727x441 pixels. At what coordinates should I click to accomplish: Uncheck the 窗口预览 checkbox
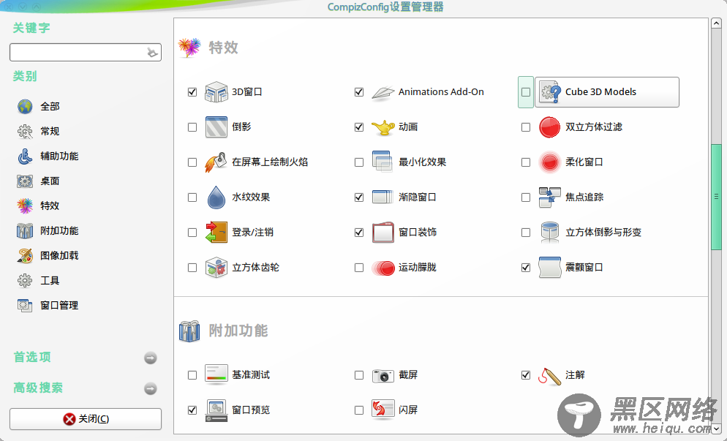[x=192, y=410]
